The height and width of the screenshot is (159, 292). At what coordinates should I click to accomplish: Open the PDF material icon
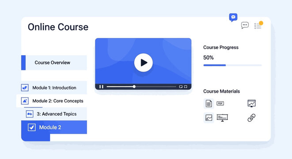tap(220, 103)
